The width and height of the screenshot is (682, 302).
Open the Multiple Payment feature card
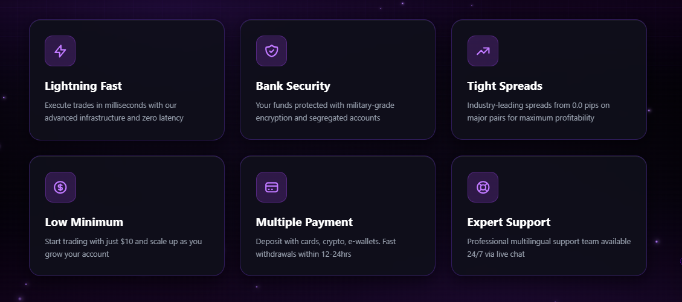pyautogui.click(x=338, y=216)
